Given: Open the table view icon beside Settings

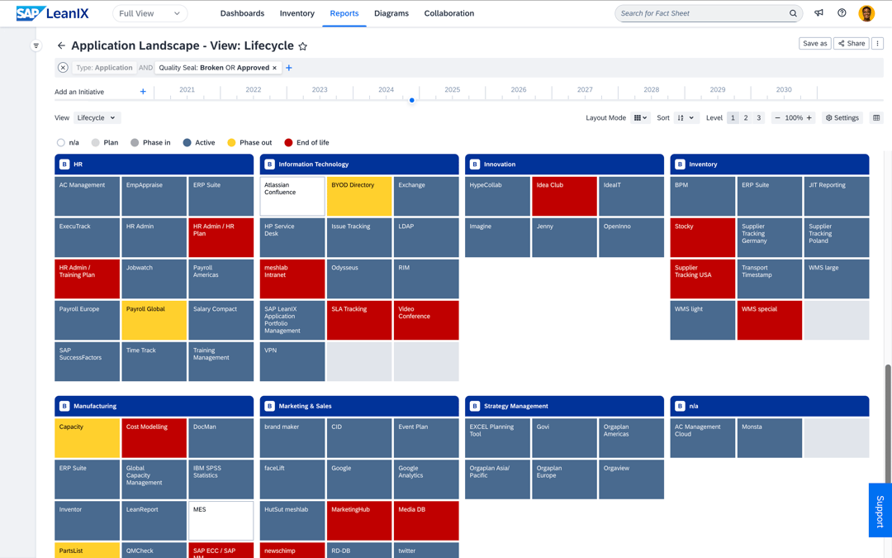Looking at the screenshot, I should pos(877,117).
